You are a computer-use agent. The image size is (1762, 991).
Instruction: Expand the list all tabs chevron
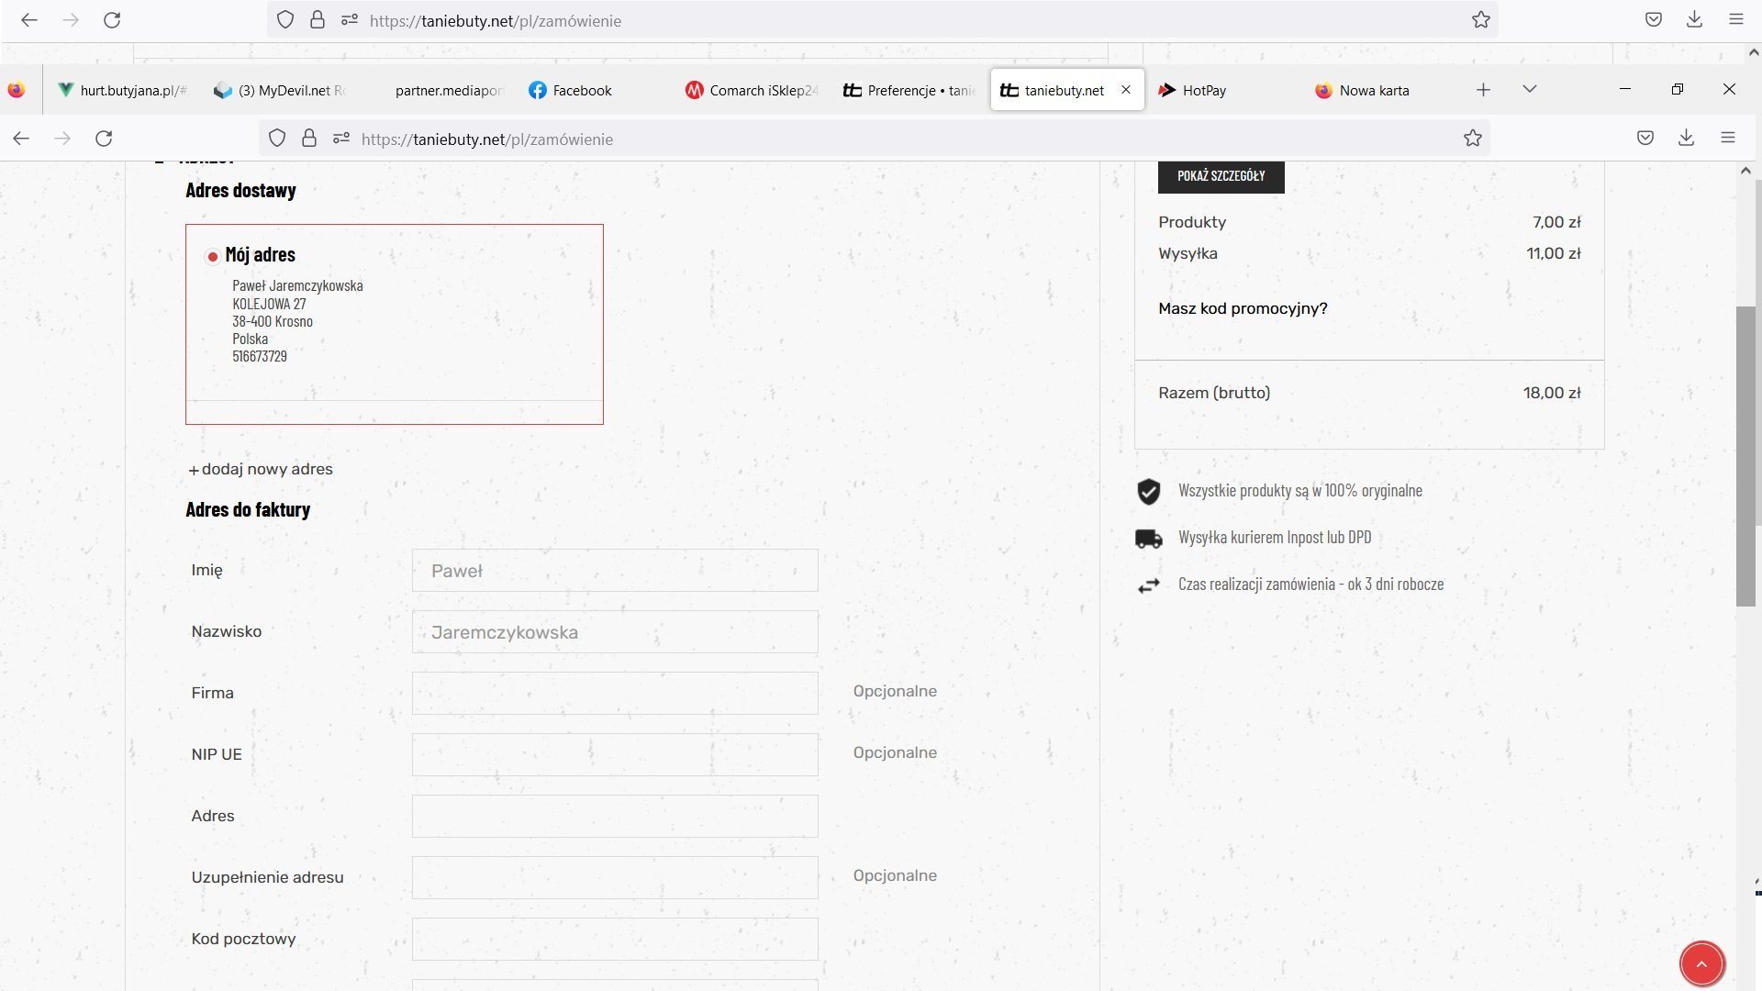coord(1529,90)
